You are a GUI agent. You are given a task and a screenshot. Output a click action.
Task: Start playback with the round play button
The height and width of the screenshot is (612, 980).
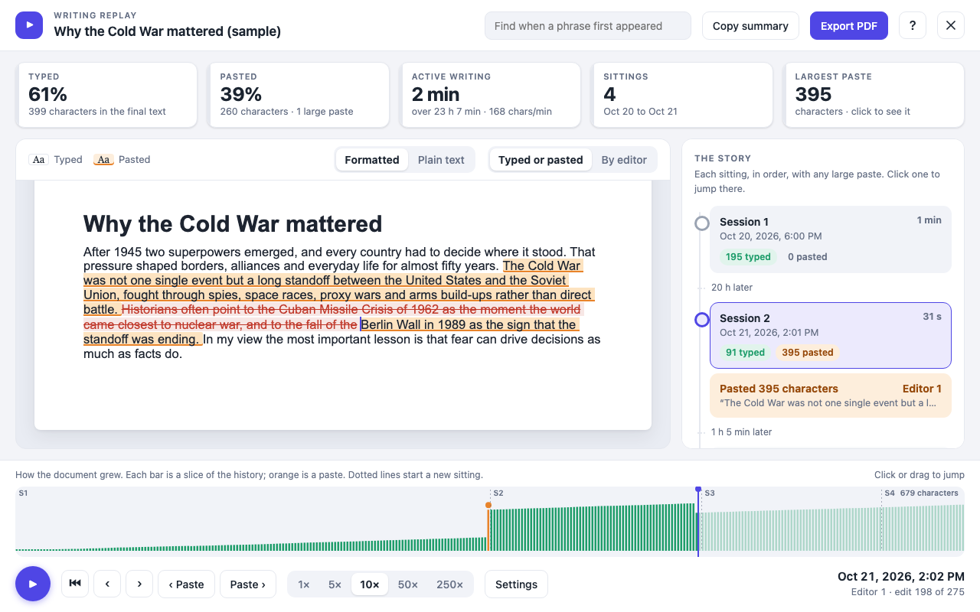click(x=33, y=584)
